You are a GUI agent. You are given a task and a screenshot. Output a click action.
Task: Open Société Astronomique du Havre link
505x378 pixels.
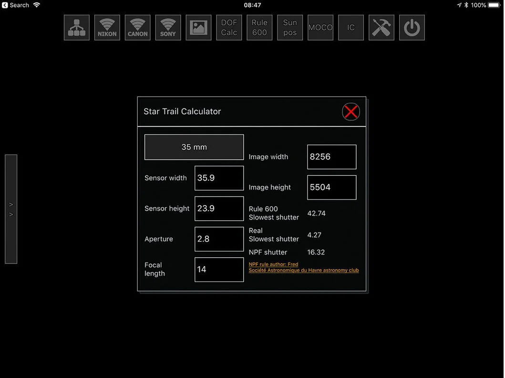point(304,270)
